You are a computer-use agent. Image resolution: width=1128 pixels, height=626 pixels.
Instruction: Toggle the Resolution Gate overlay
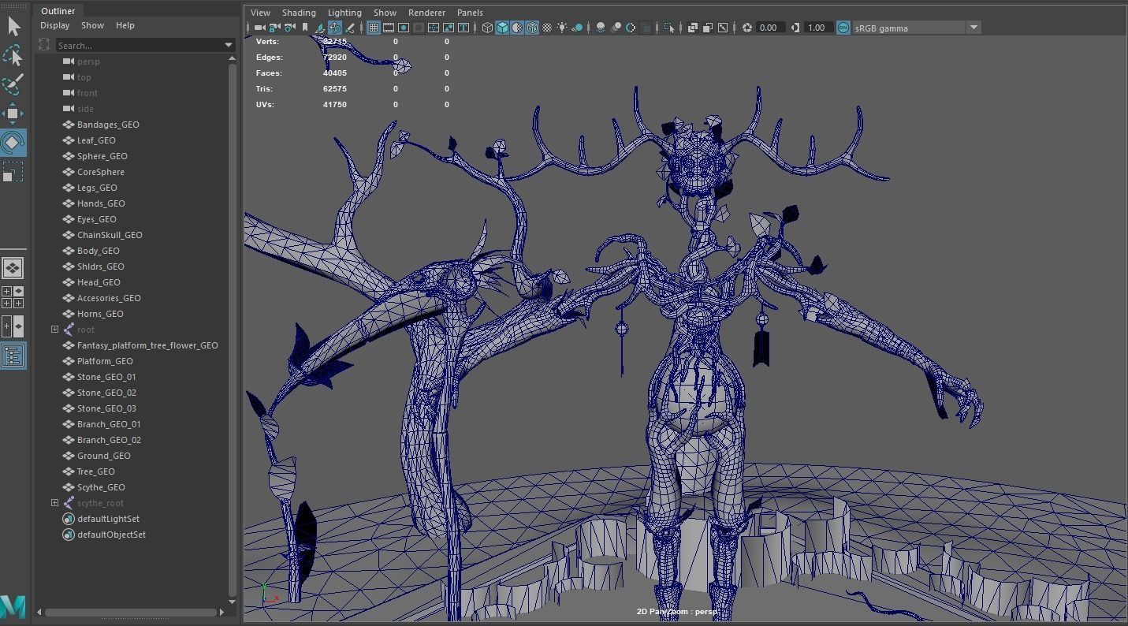click(x=404, y=28)
